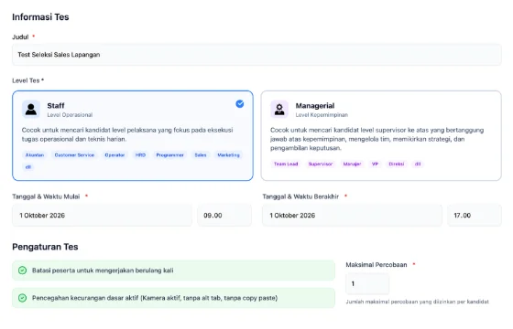Image resolution: width=513 pixels, height=329 pixels.
Task: Click the Informasi Tes heading
Action: pyautogui.click(x=40, y=17)
